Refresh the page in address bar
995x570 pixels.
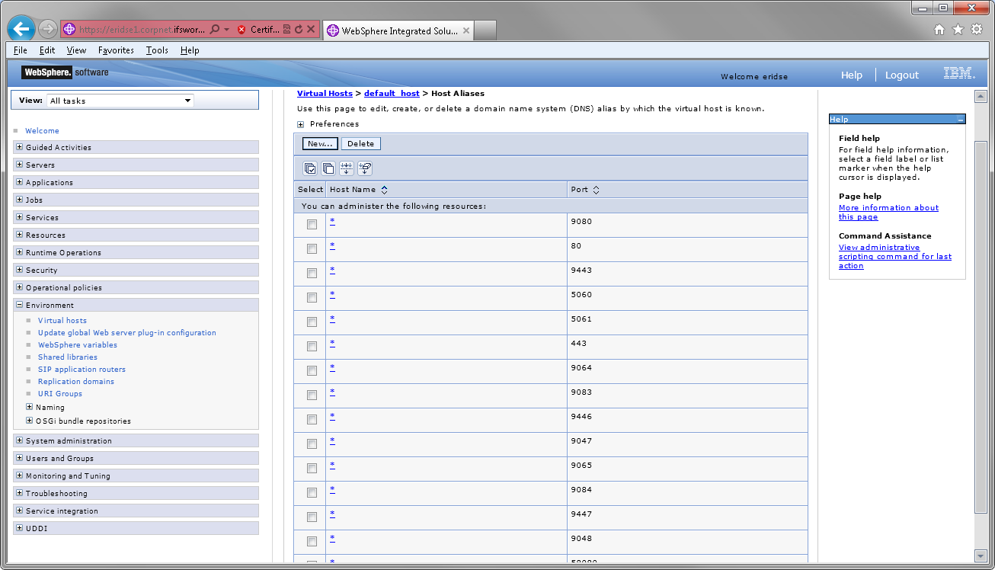tap(299, 30)
